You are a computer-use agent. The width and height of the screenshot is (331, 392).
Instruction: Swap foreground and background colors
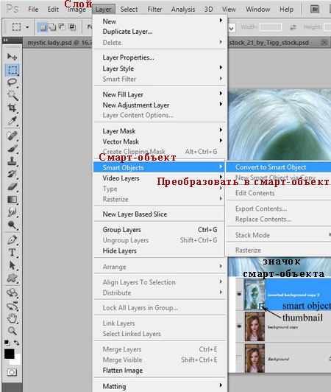point(16,342)
